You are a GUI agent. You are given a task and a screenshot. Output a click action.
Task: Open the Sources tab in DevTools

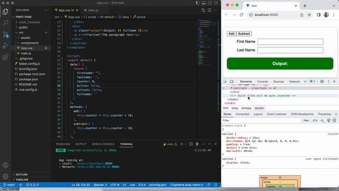tap(279, 82)
